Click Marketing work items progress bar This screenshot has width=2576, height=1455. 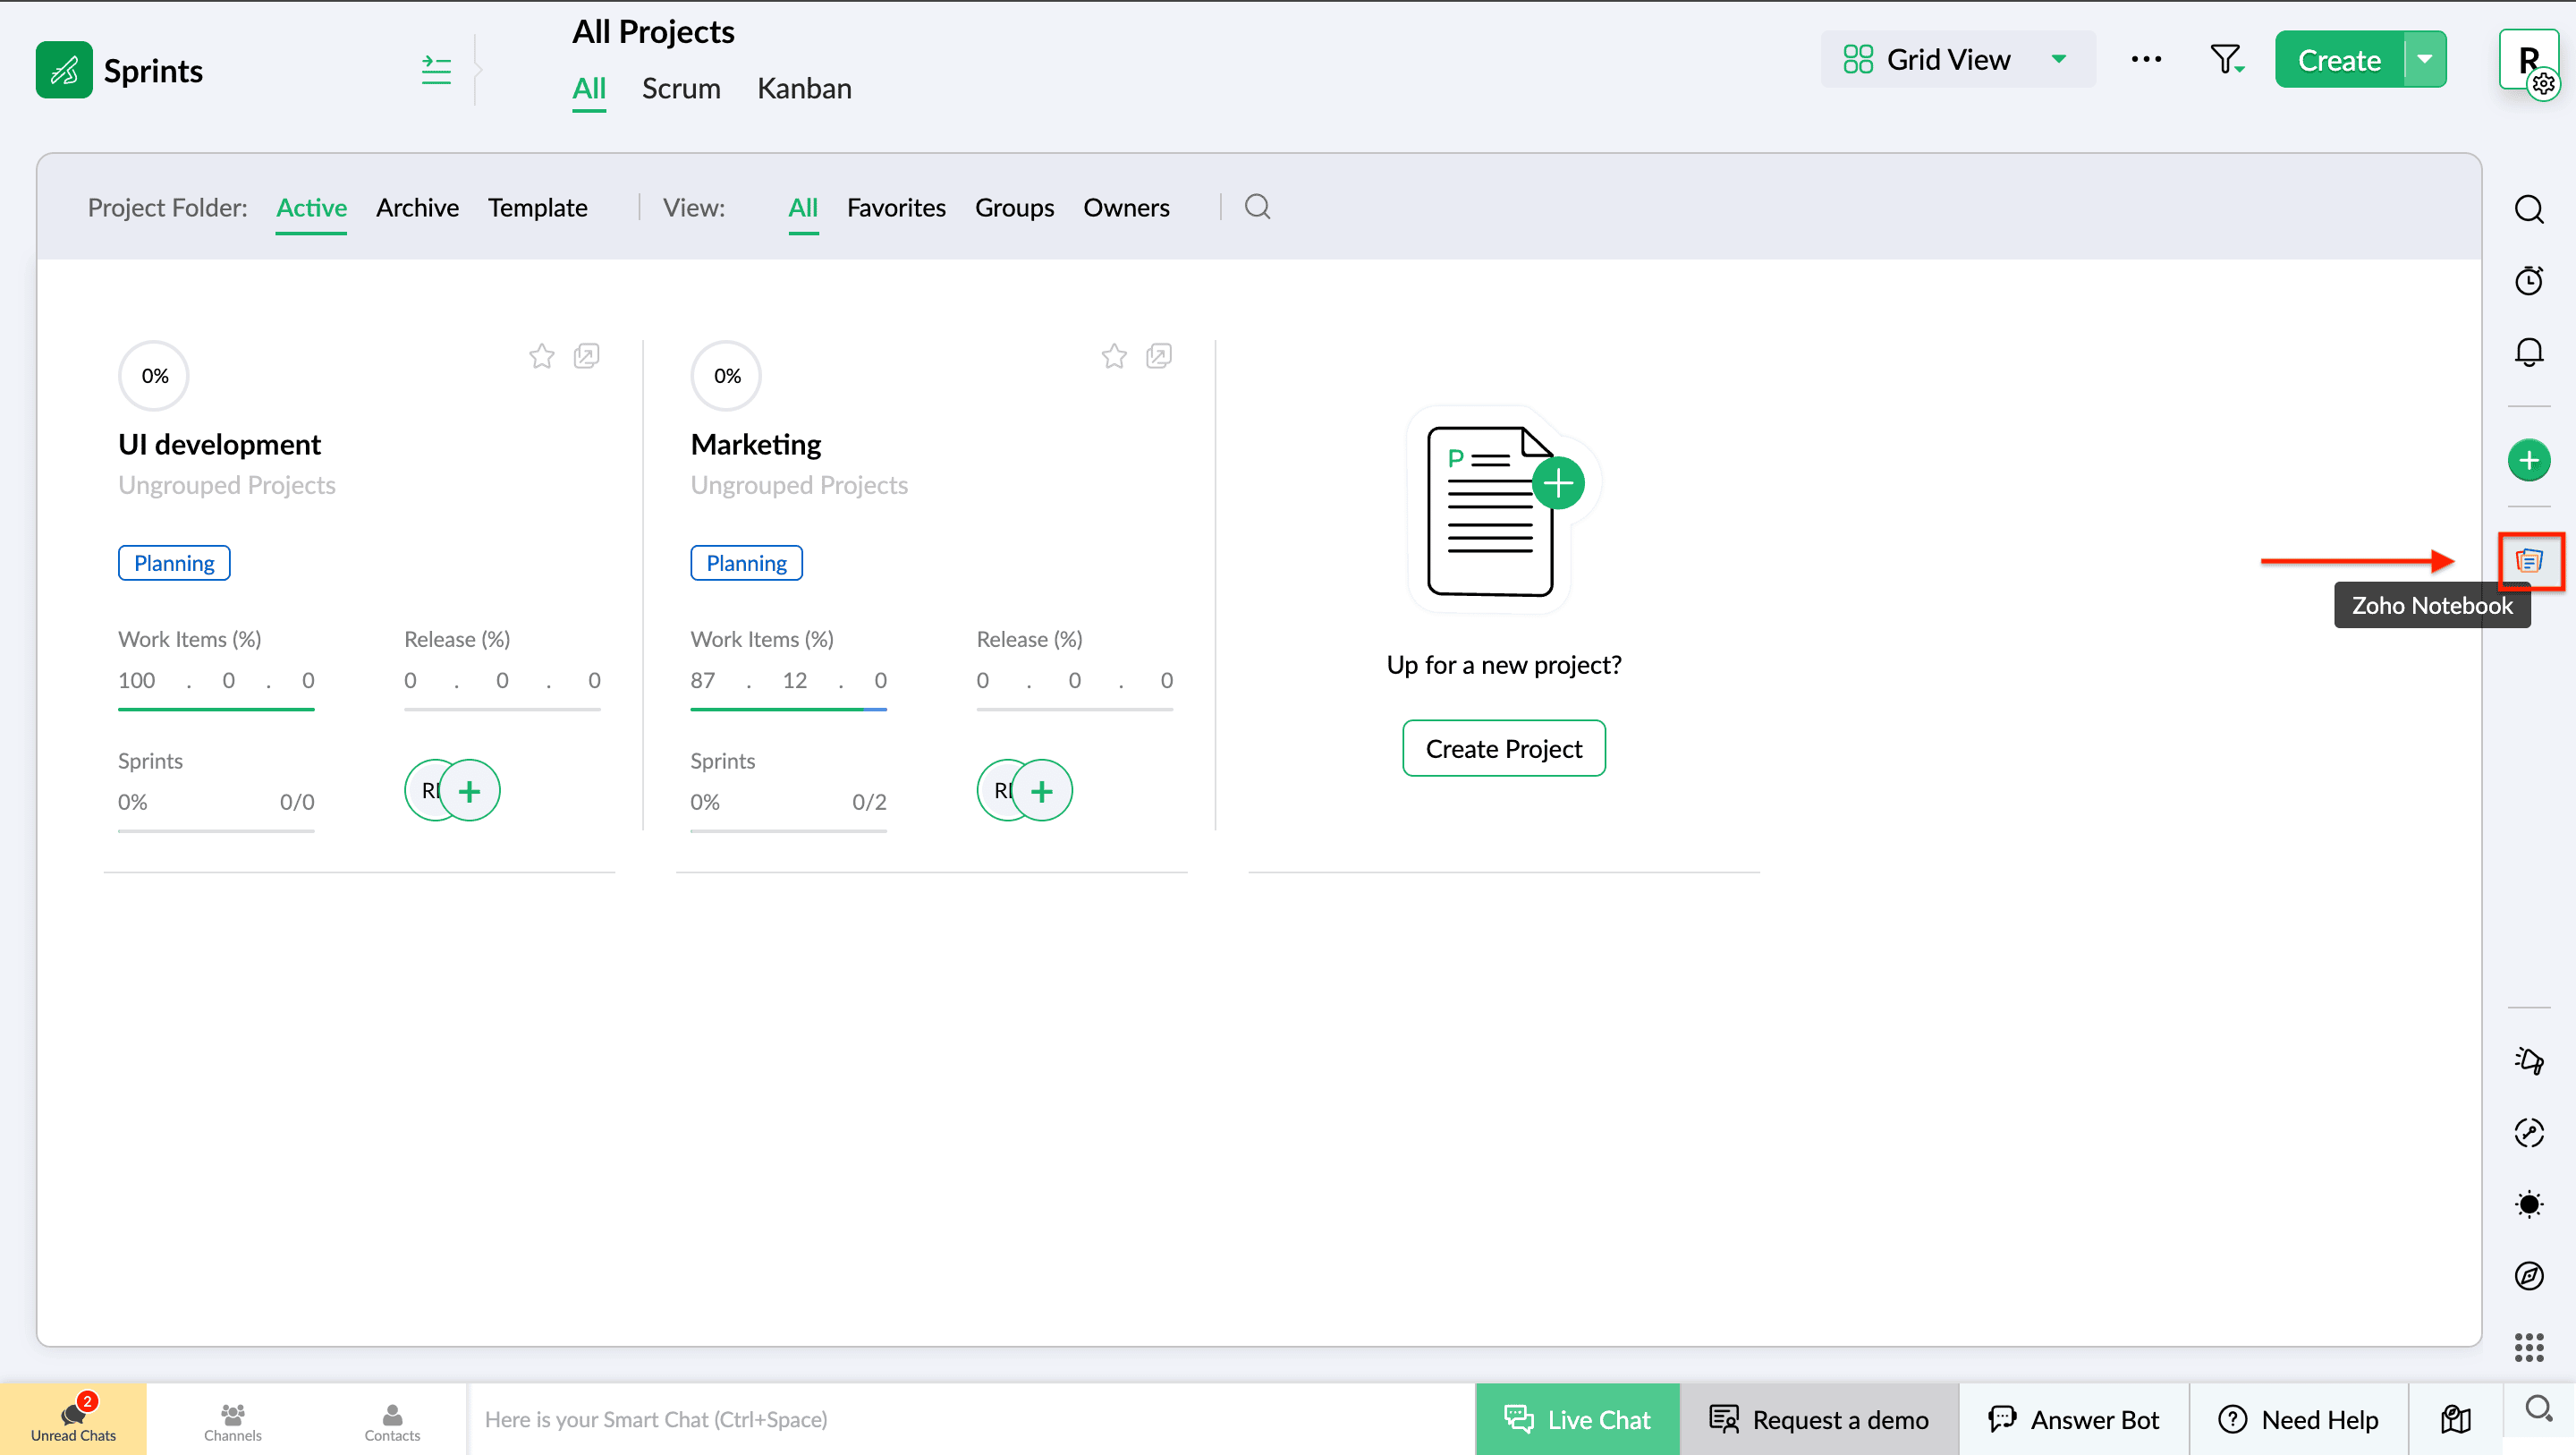coord(788,710)
